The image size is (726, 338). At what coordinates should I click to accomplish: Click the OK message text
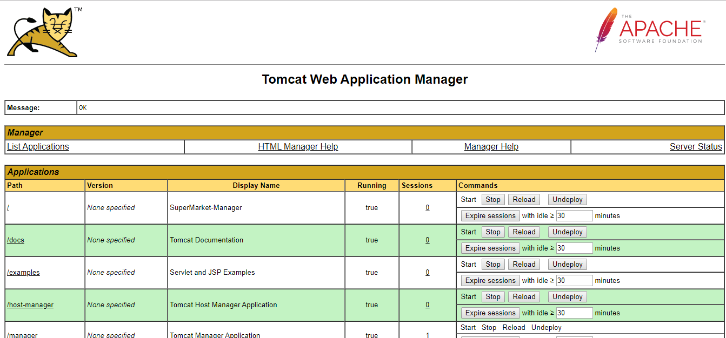(83, 107)
